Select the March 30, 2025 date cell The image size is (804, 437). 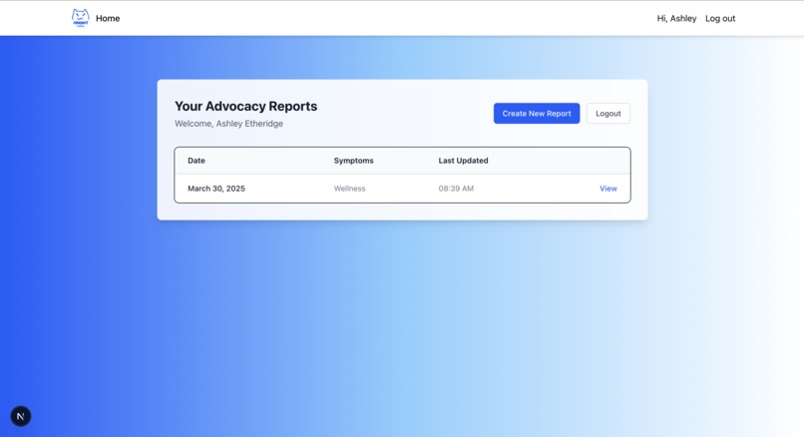(216, 189)
